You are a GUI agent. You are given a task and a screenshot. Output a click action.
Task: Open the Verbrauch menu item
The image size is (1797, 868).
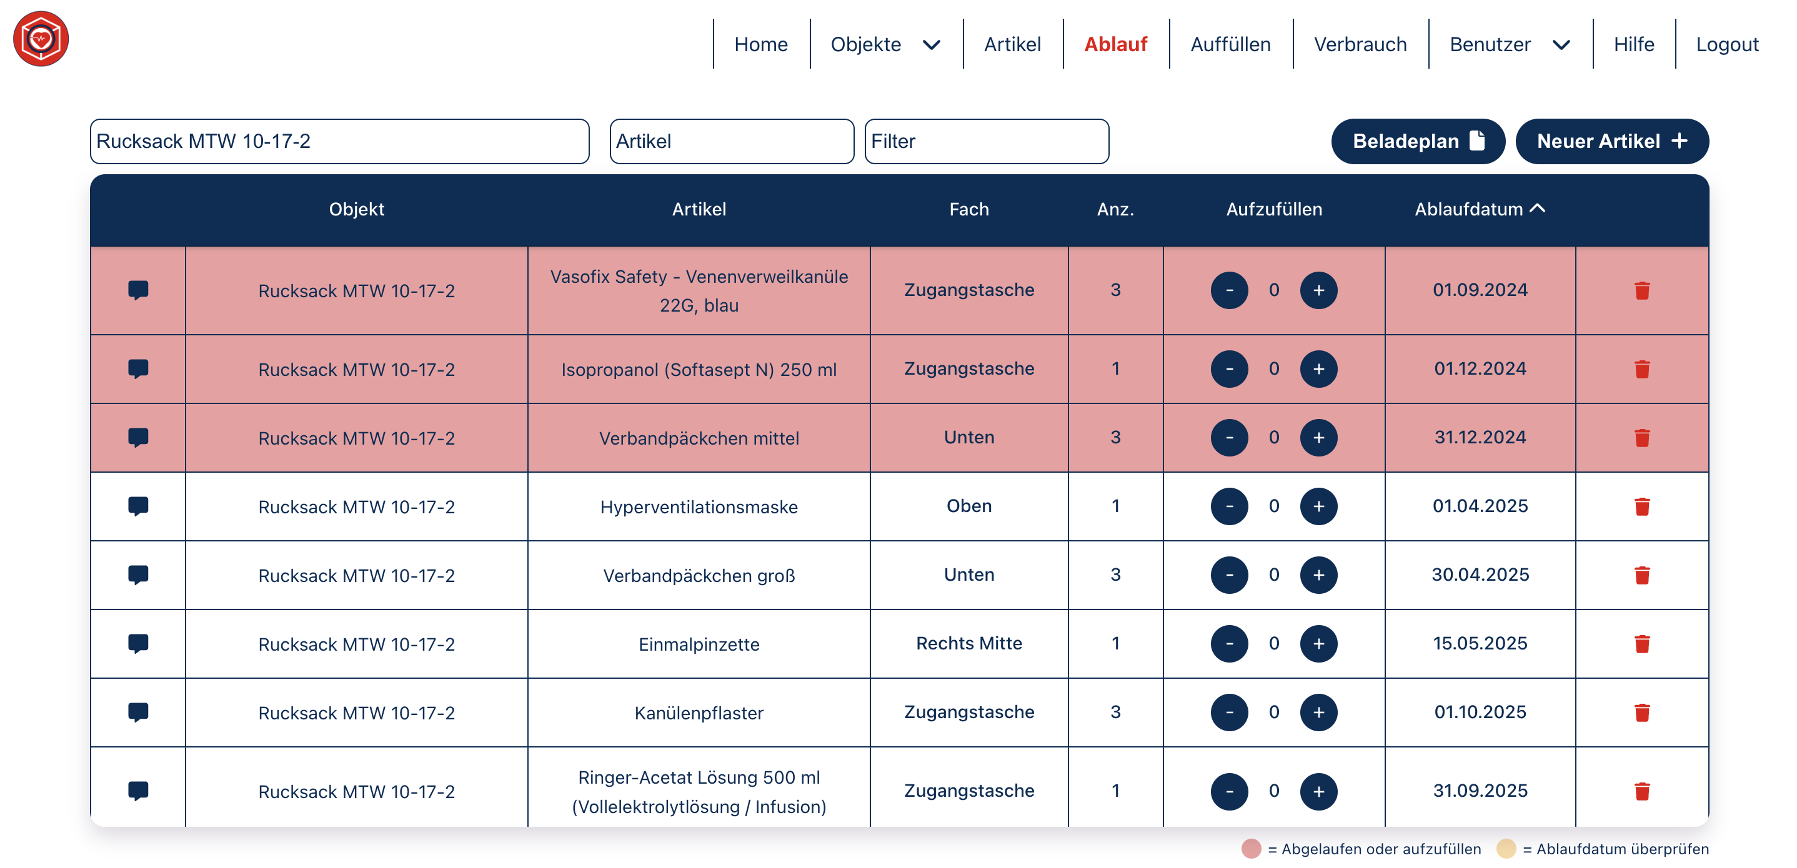coord(1360,44)
